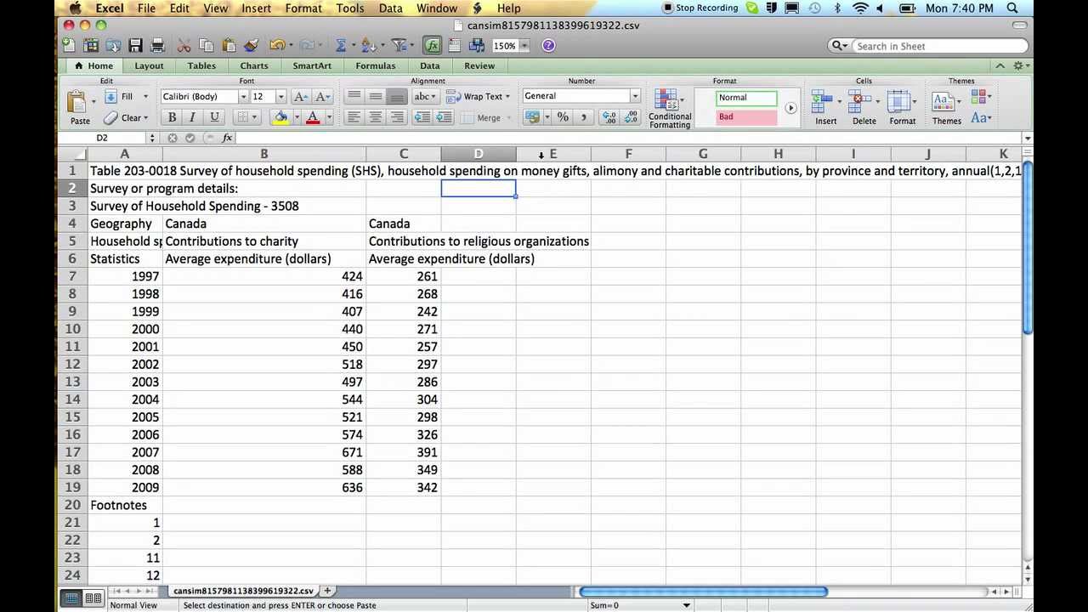Toggle Bold formatting button
The image size is (1088, 612).
click(x=172, y=117)
